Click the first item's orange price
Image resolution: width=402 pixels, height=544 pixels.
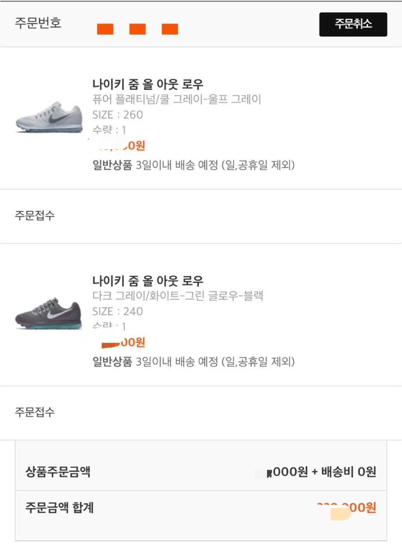click(119, 146)
